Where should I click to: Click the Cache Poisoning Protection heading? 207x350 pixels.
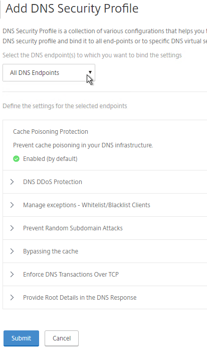coord(51,132)
